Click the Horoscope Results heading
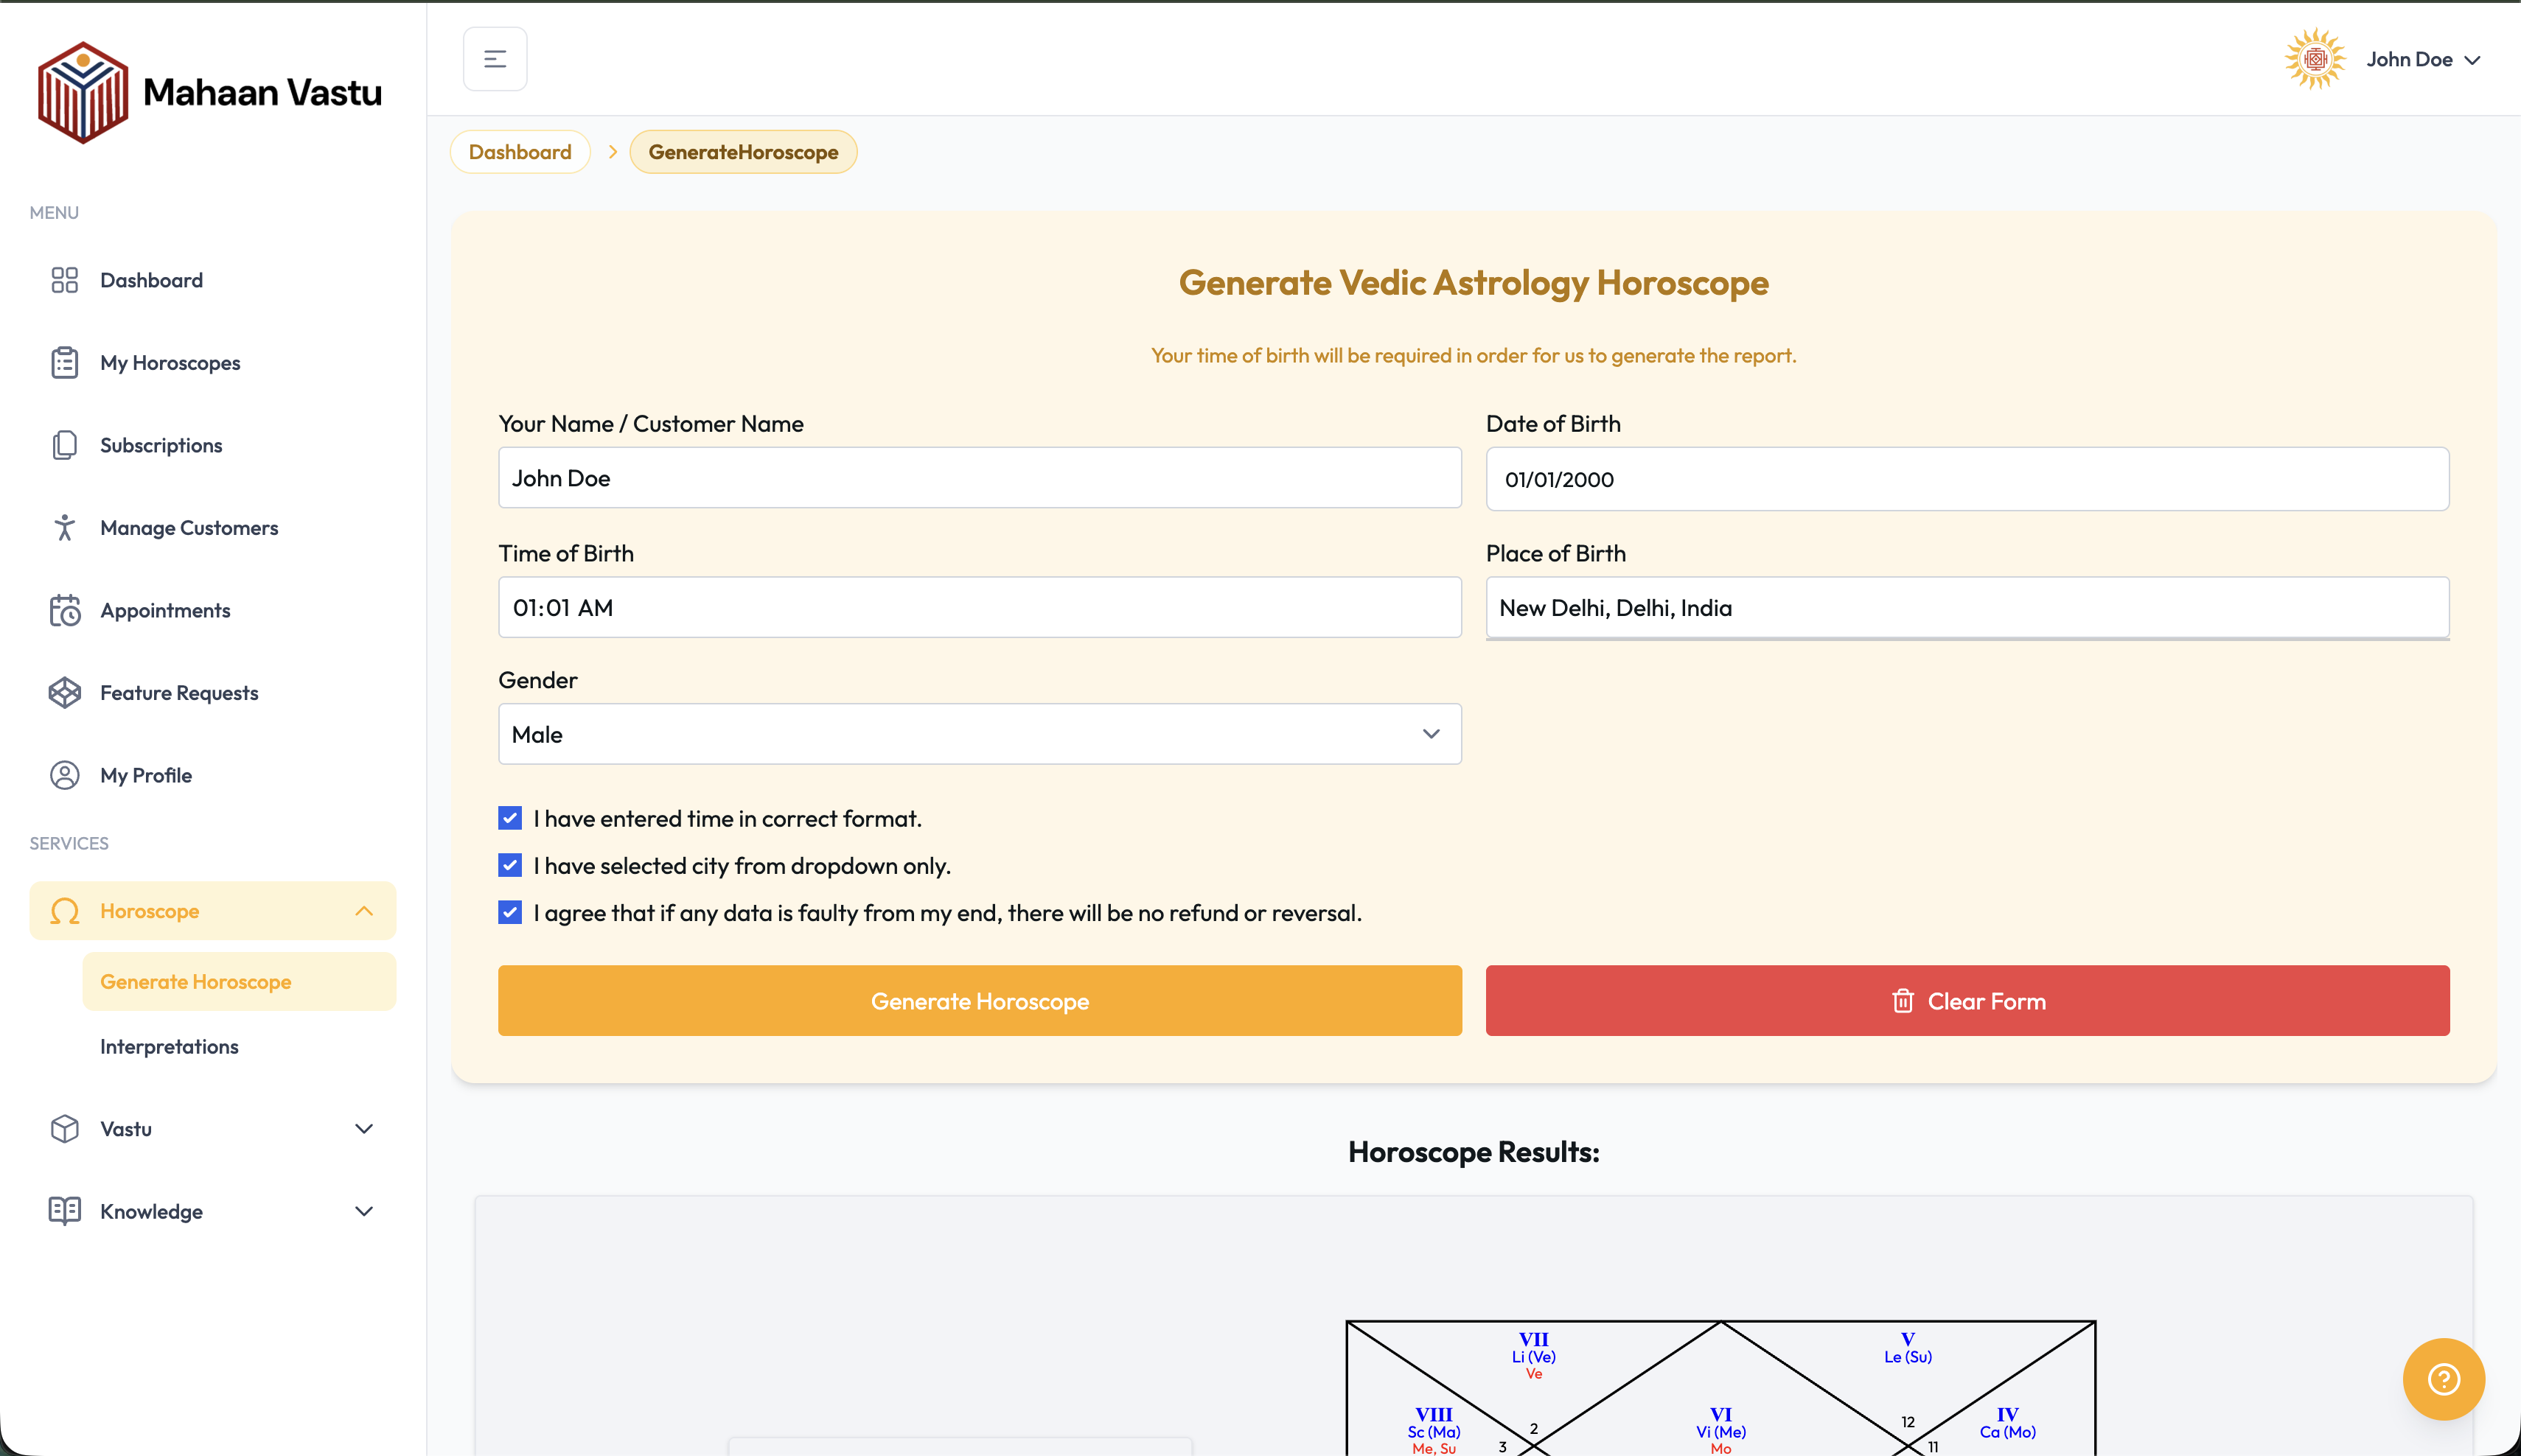 pos(1474,1151)
